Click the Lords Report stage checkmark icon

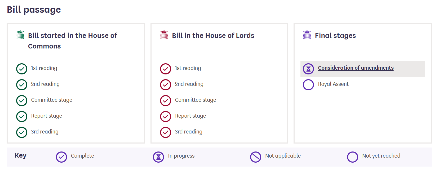click(x=166, y=117)
